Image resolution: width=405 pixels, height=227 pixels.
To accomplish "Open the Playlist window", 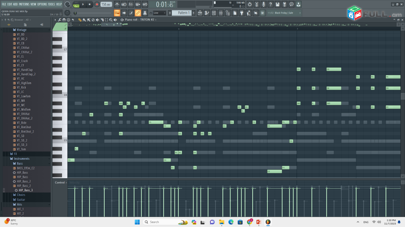I will [x=200, y=13].
